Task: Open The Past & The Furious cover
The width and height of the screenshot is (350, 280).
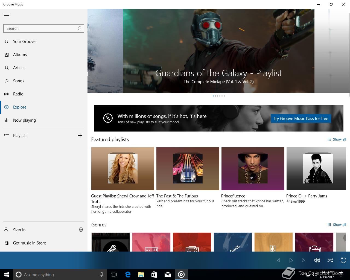Action: click(x=188, y=169)
